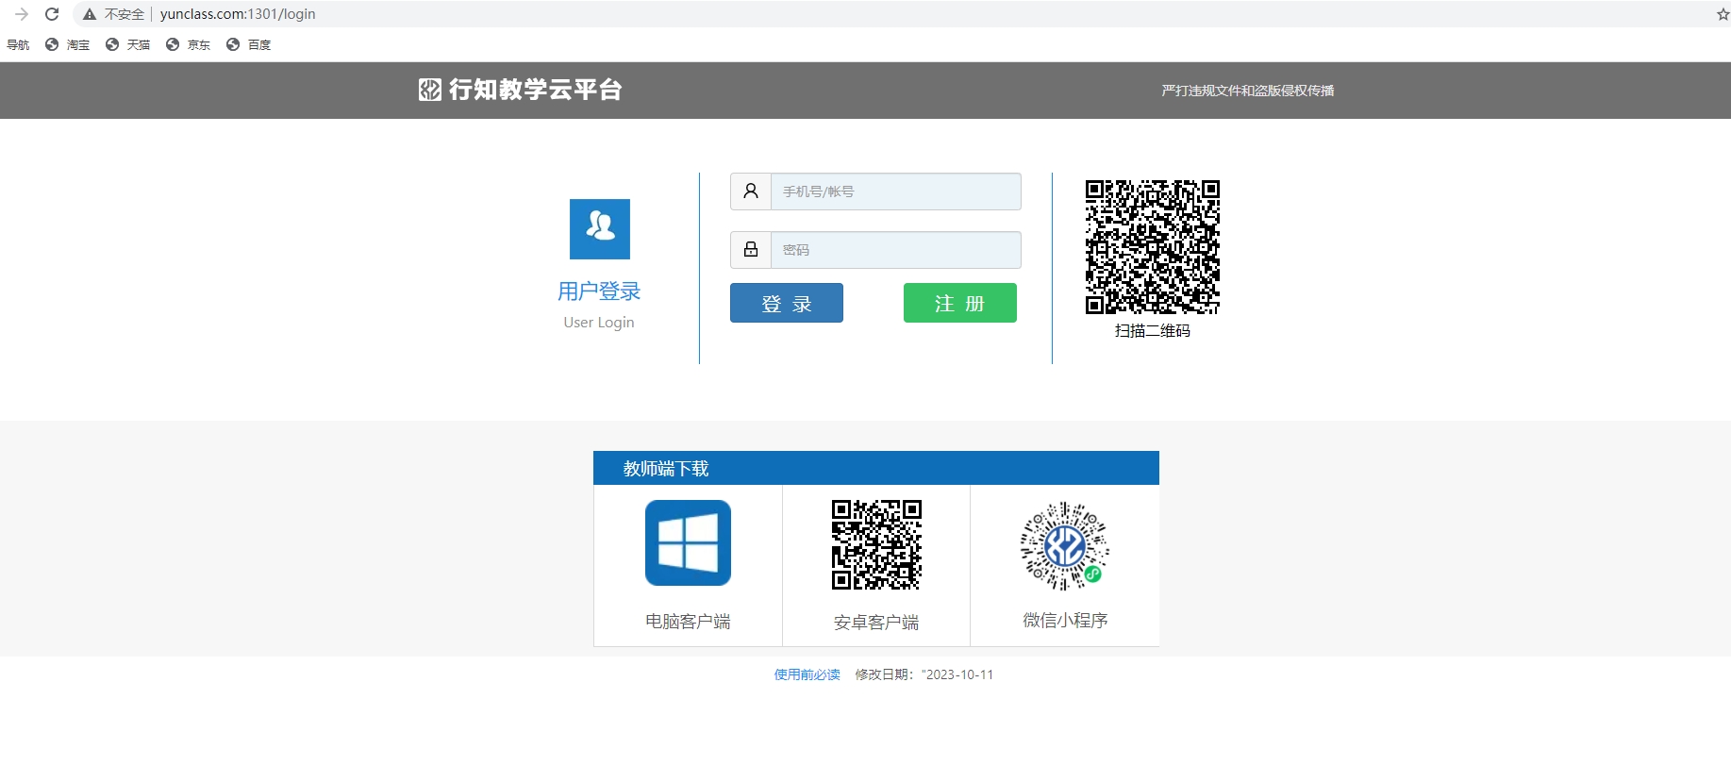Open the 使用前必读 link

(x=807, y=674)
